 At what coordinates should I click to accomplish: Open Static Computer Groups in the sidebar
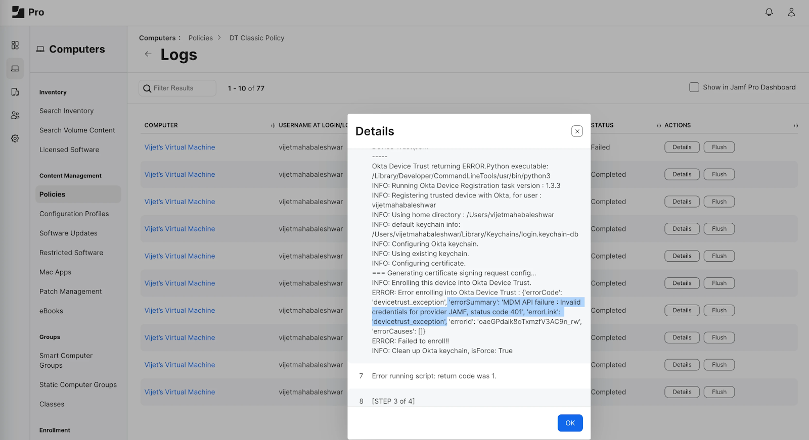click(x=78, y=385)
